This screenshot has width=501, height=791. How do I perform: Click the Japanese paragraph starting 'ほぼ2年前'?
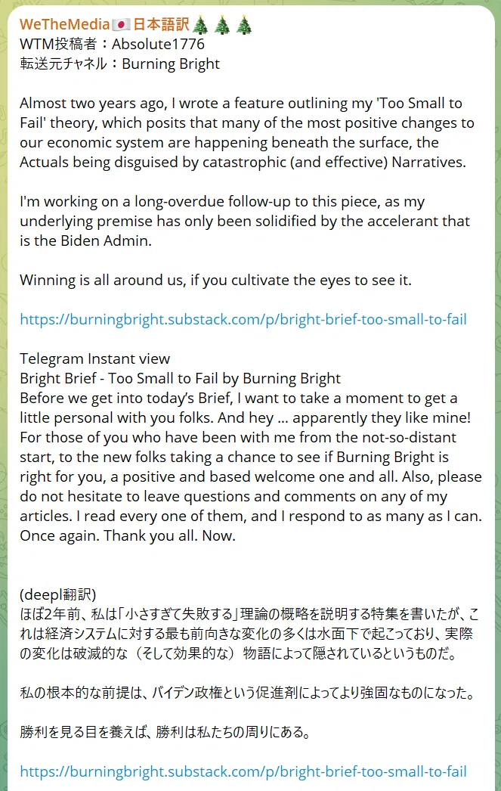point(249,634)
